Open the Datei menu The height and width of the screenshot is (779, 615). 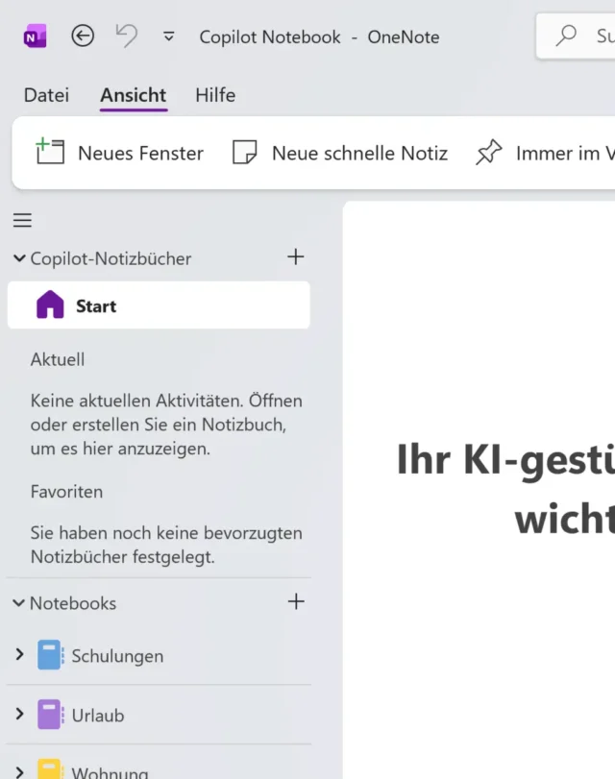click(x=46, y=95)
